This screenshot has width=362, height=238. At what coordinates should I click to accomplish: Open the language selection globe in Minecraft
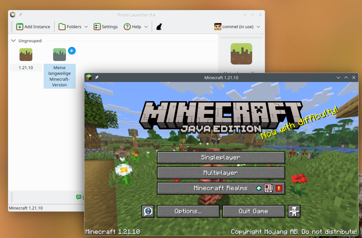pos(148,211)
